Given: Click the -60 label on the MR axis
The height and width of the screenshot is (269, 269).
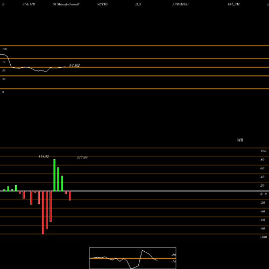Looking at the screenshot, I should [x=263, y=220].
